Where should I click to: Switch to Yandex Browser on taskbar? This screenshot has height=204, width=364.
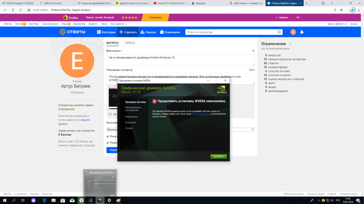coord(81,200)
